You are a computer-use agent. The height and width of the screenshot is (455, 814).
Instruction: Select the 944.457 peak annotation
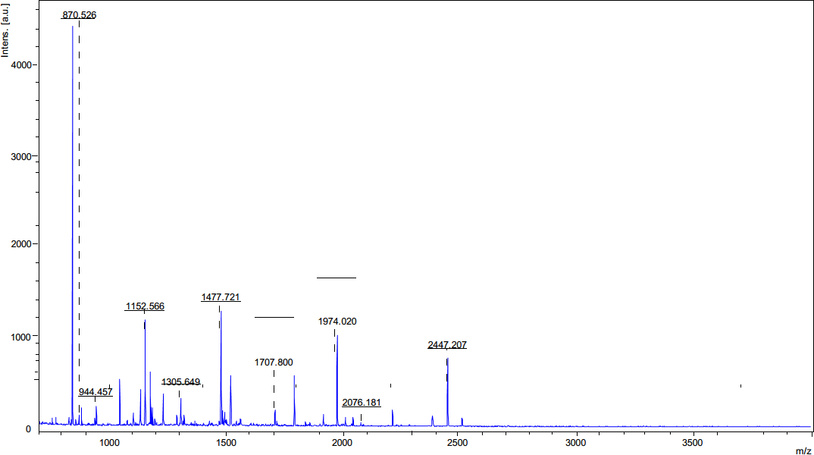coord(95,392)
